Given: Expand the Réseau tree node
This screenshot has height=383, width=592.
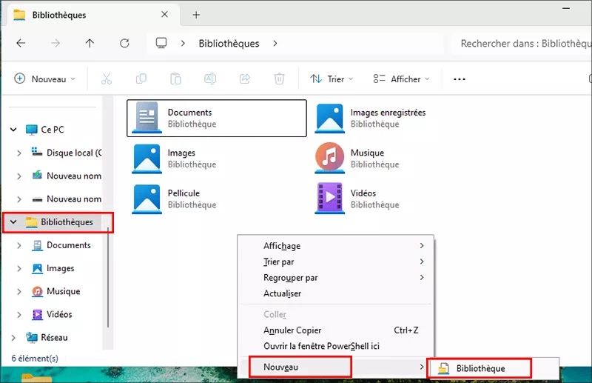Looking at the screenshot, I should [x=13, y=338].
